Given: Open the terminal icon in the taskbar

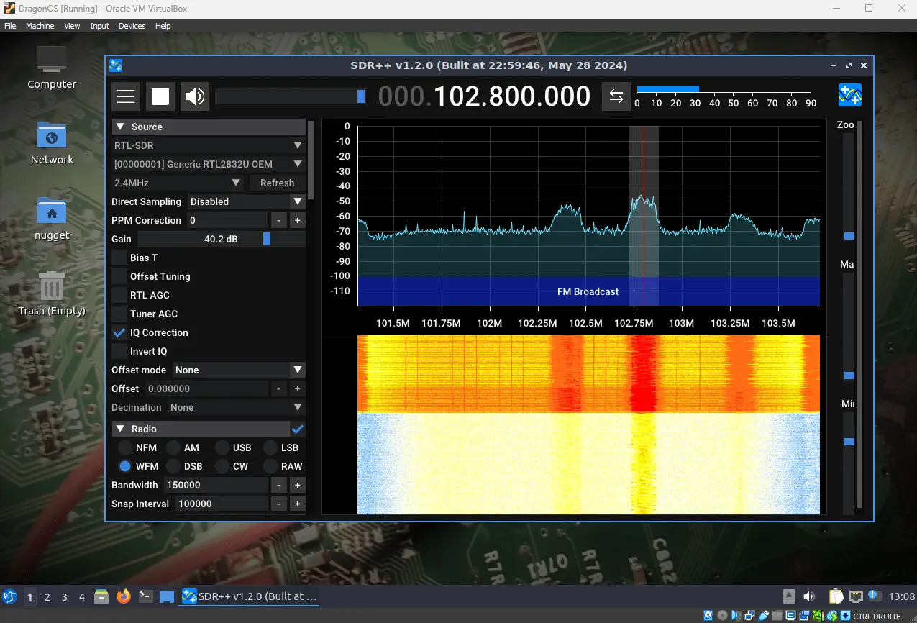Looking at the screenshot, I should 145,596.
